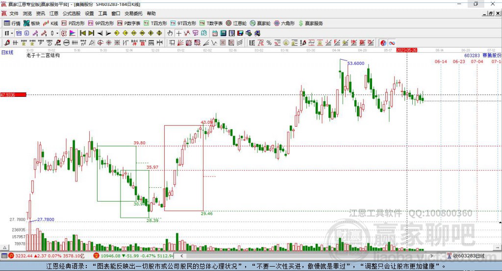Click the 板块 toolbar button
The image size is (502, 271).
tap(32, 23)
